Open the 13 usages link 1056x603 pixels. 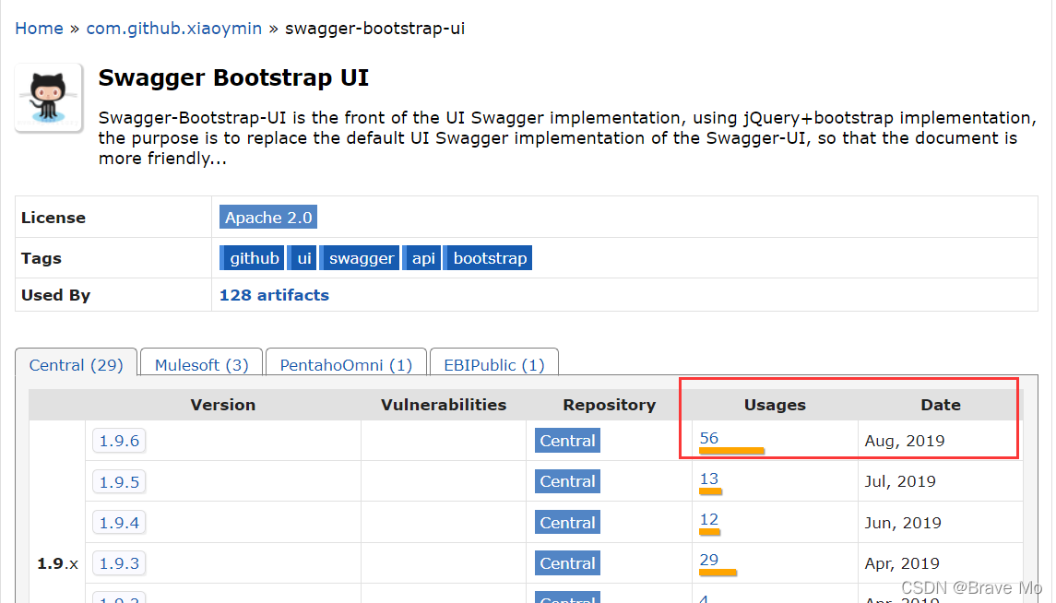click(709, 479)
